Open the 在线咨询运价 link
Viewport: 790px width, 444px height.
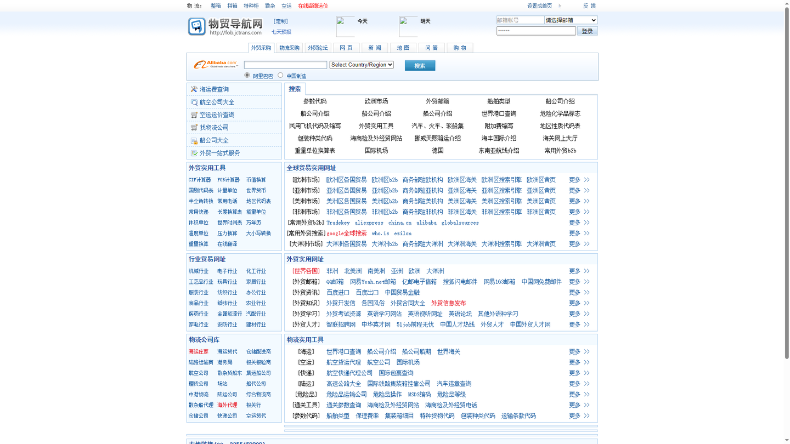[x=313, y=6]
